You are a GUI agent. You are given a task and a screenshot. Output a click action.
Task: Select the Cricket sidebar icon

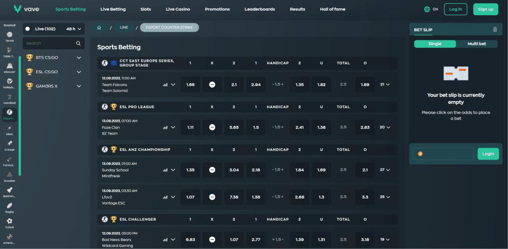click(9, 143)
